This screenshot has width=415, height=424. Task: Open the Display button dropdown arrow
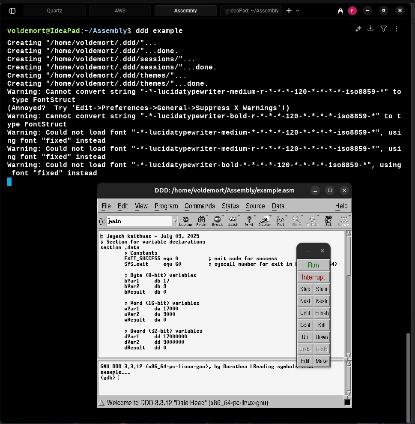[x=270, y=216]
